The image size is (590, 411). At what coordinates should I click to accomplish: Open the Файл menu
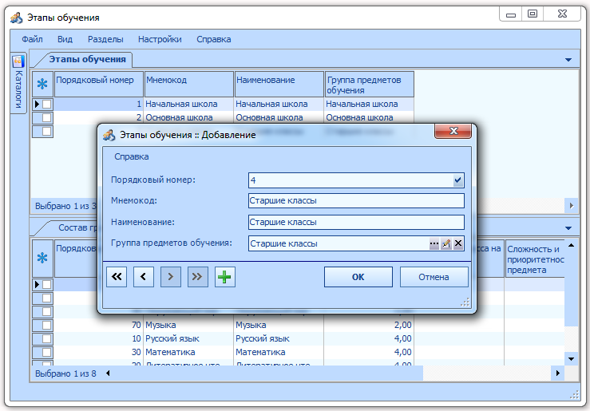click(x=32, y=39)
